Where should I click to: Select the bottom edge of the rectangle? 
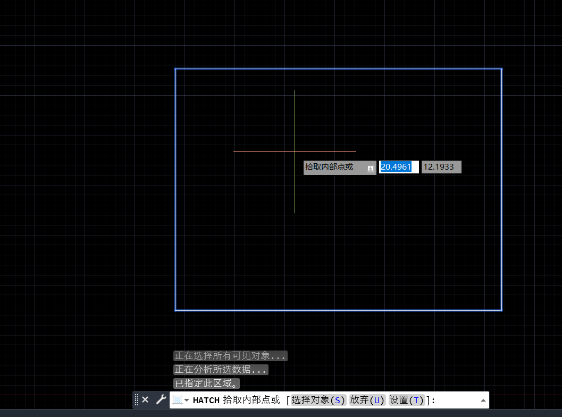pos(338,310)
